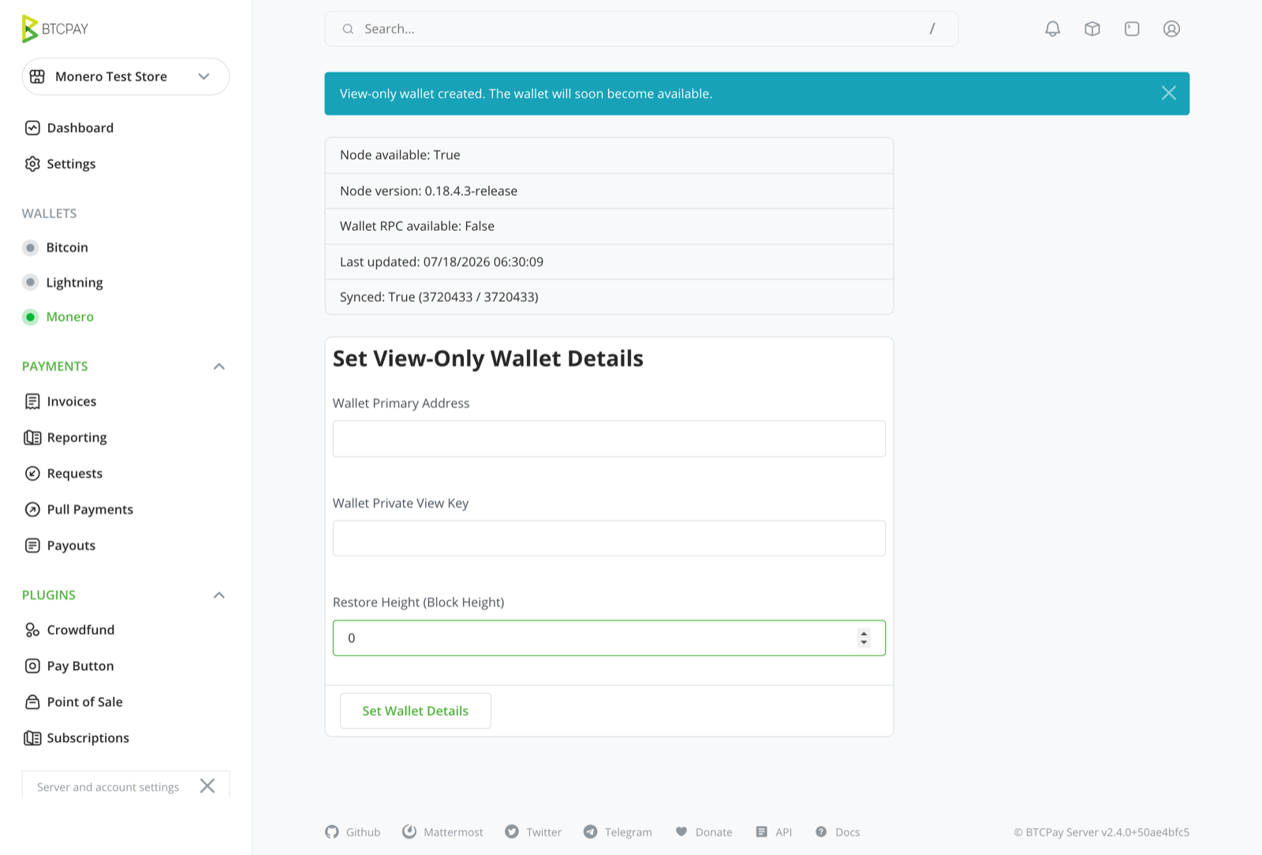This screenshot has height=855, width=1262.
Task: Click the Point of Sale icon
Action: pos(32,702)
